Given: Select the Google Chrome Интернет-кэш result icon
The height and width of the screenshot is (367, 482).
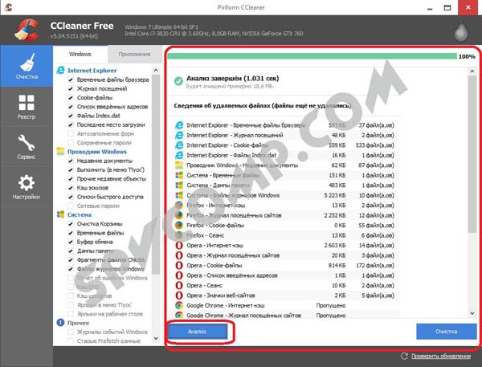Looking at the screenshot, I should [x=178, y=305].
